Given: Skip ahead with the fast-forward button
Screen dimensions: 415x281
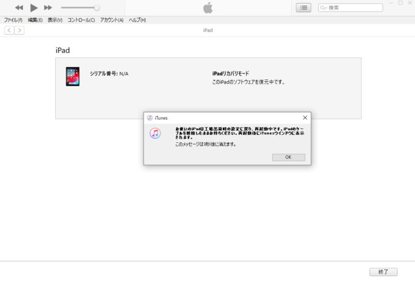Looking at the screenshot, I should click(48, 7).
